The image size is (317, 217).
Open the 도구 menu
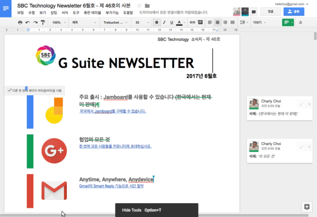pos(76,13)
